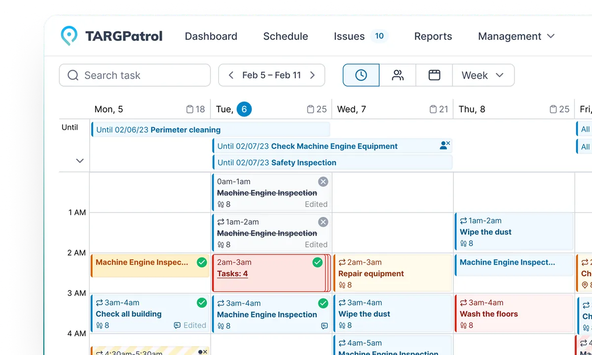Click the X icon on the 0am-1am task
This screenshot has height=355, width=592.
click(323, 182)
